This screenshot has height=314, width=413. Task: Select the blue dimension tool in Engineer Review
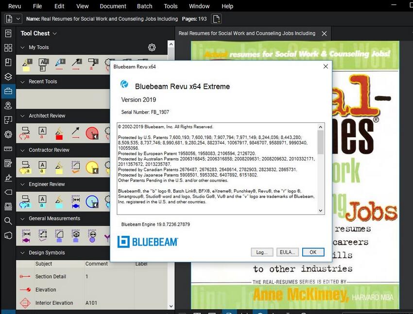coord(76,202)
